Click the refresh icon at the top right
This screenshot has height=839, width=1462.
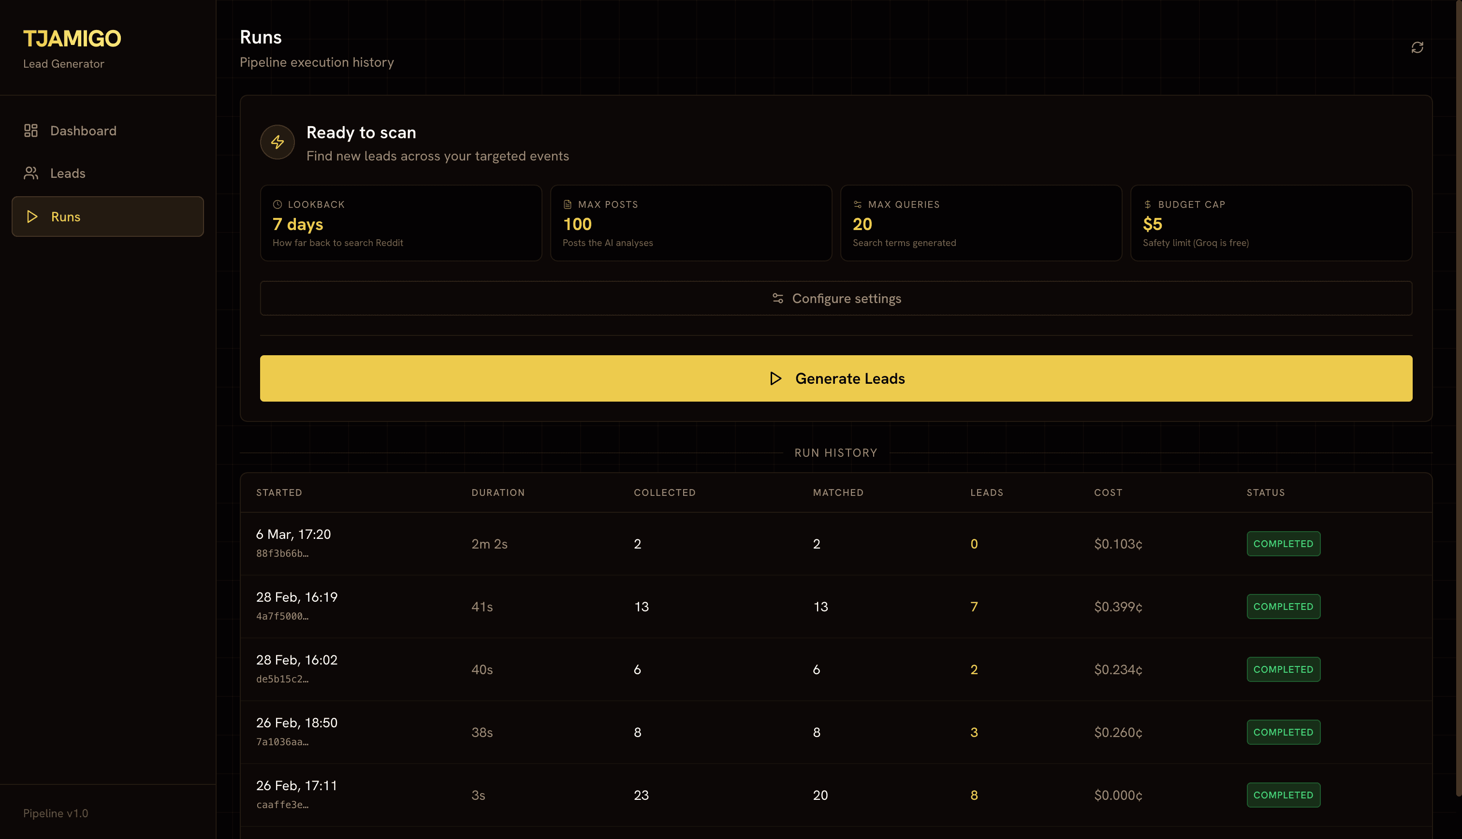point(1418,47)
